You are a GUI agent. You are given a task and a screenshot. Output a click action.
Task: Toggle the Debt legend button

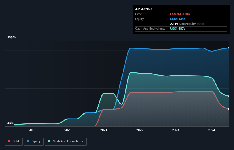pyautogui.click(x=13, y=141)
